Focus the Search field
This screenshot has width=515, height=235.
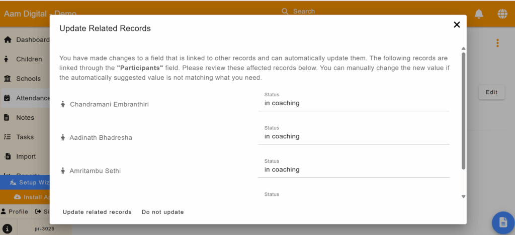tap(304, 12)
